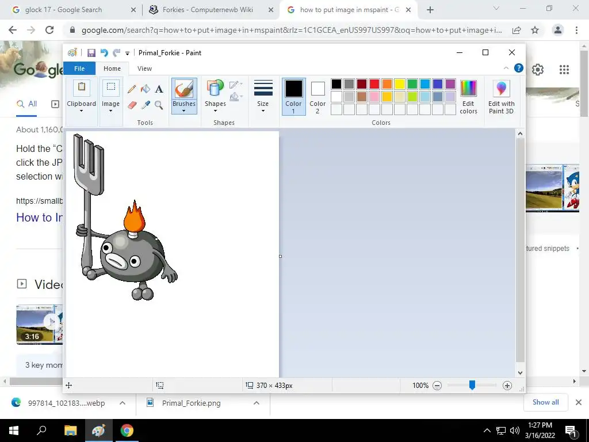The width and height of the screenshot is (589, 442).
Task: Collapse the Paint ribbon with chevron
Action: [506, 68]
